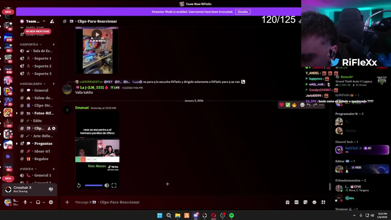This screenshot has width=391, height=220.
Task: Open the apps launcher icon in message bar
Action: [x=323, y=202]
